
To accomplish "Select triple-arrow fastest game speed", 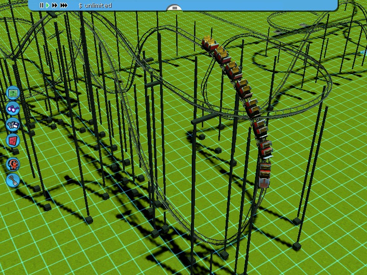I will (64, 5).
